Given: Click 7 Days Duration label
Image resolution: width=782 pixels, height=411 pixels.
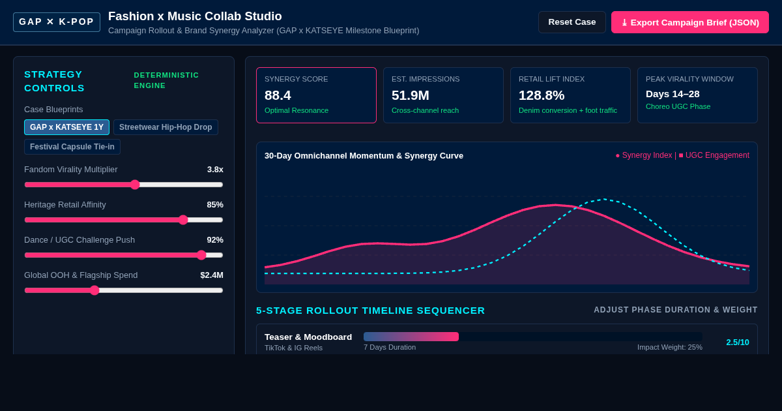Looking at the screenshot, I should tap(390, 347).
